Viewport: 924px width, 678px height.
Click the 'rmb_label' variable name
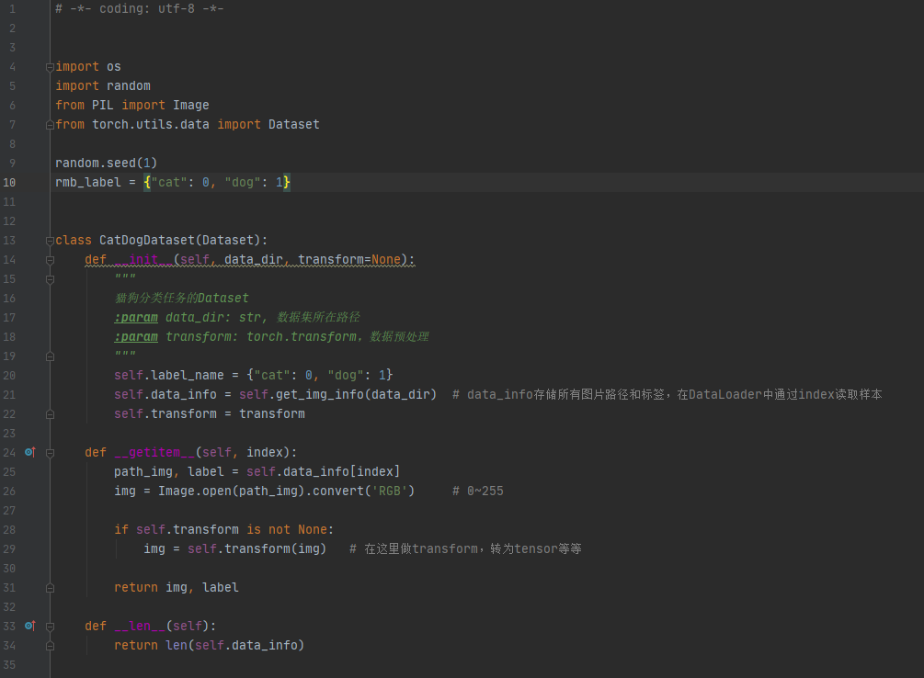coord(88,183)
